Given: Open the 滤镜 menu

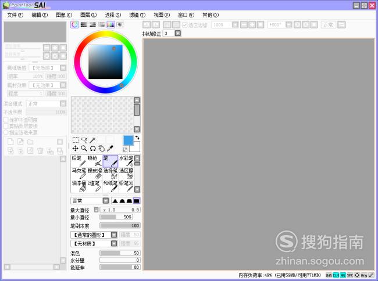Looking at the screenshot, I should coord(137,15).
